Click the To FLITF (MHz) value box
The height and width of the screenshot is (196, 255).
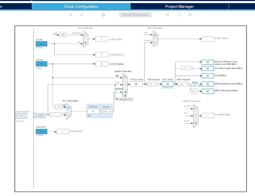pyautogui.click(x=102, y=64)
